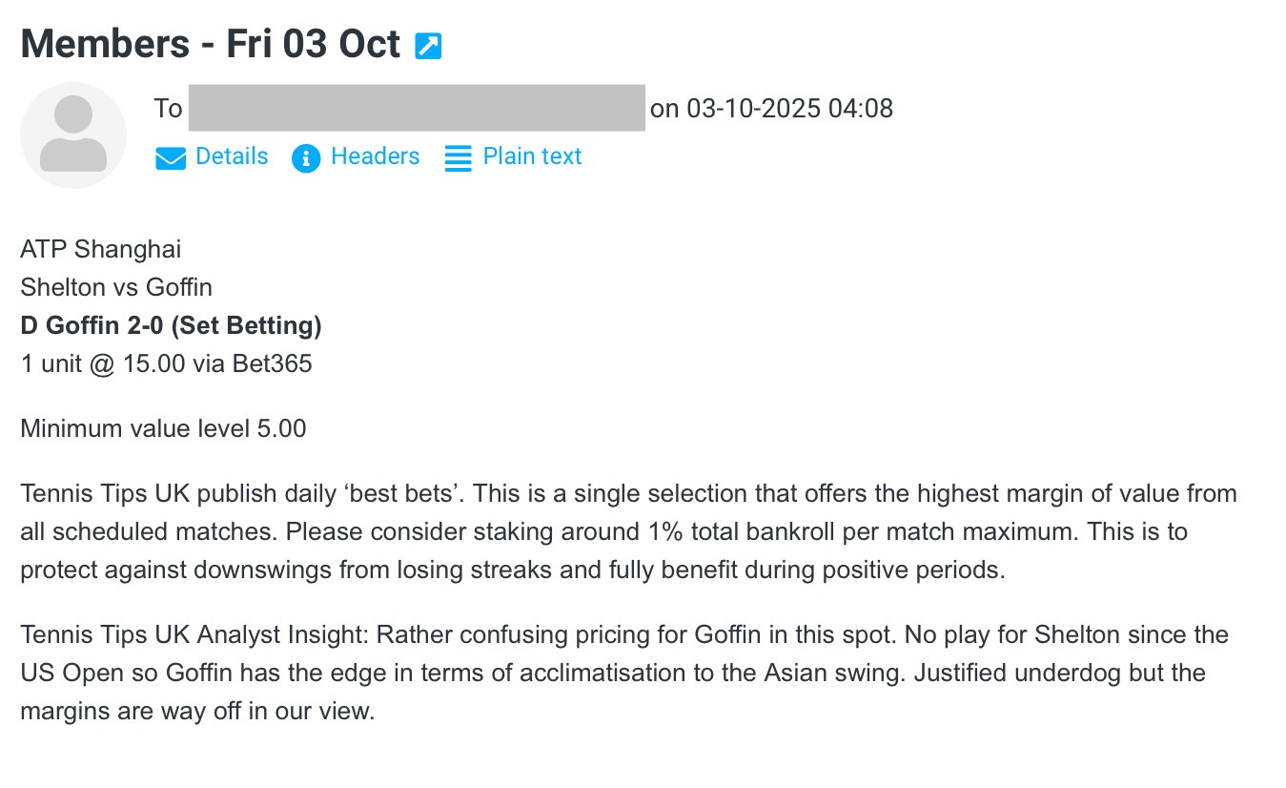Click the redacted recipient address
Image resolution: width=1286 pixels, height=788 pixels.
417,108
